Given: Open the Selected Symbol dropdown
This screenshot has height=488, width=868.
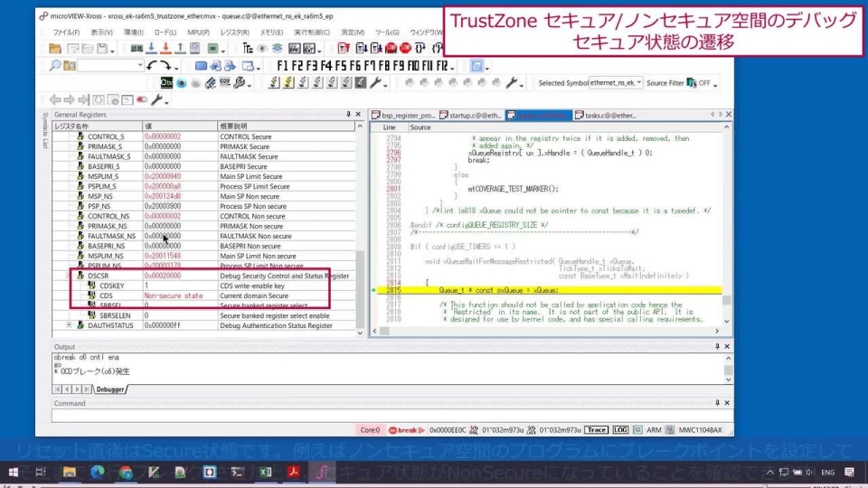Looking at the screenshot, I should (638, 82).
